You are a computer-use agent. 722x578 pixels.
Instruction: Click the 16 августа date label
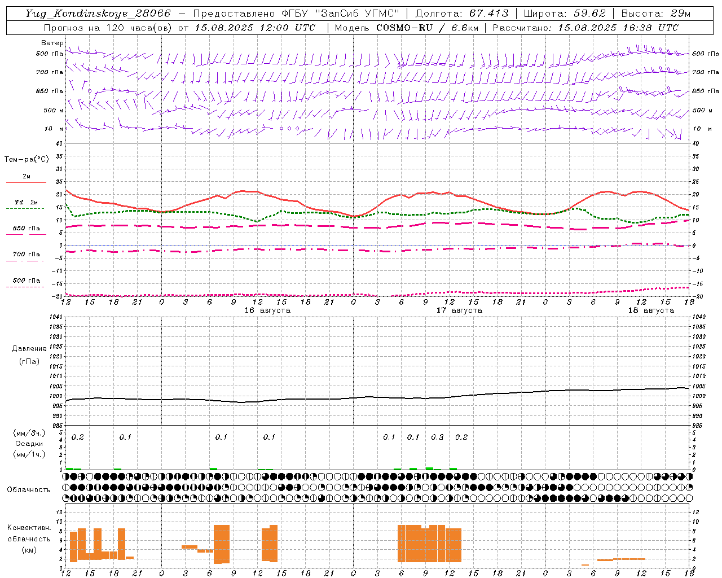(267, 310)
